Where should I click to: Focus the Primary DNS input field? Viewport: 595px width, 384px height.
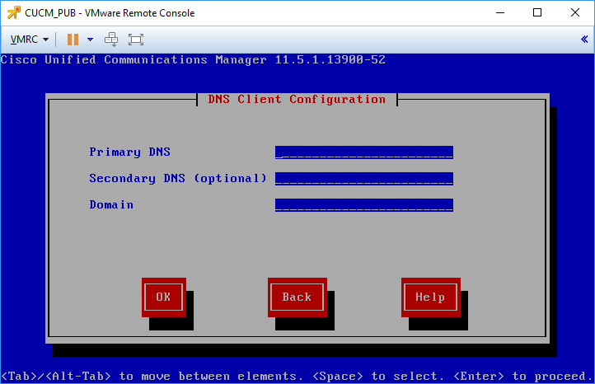pos(364,152)
